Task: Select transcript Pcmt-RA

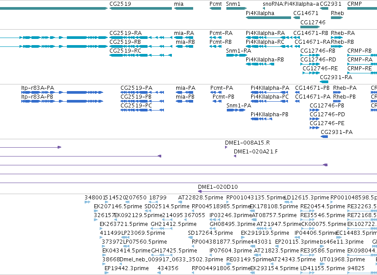Action: click(215, 38)
